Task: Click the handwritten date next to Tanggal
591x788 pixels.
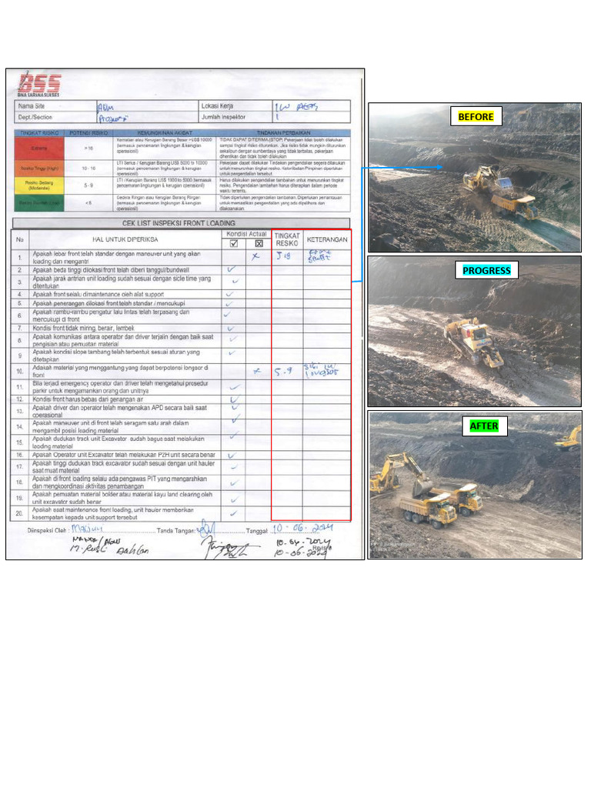Action: 302,528
